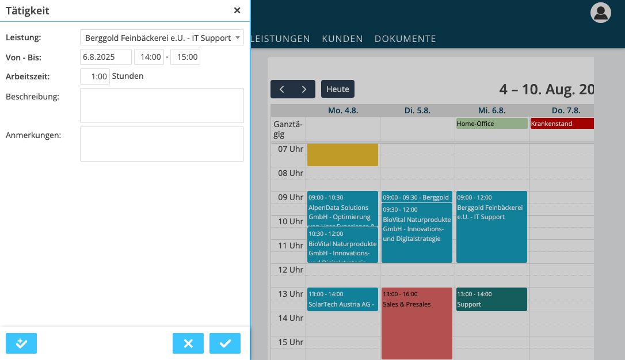The height and width of the screenshot is (360, 625).
Task: Open the Dokumente menu item
Action: click(405, 39)
